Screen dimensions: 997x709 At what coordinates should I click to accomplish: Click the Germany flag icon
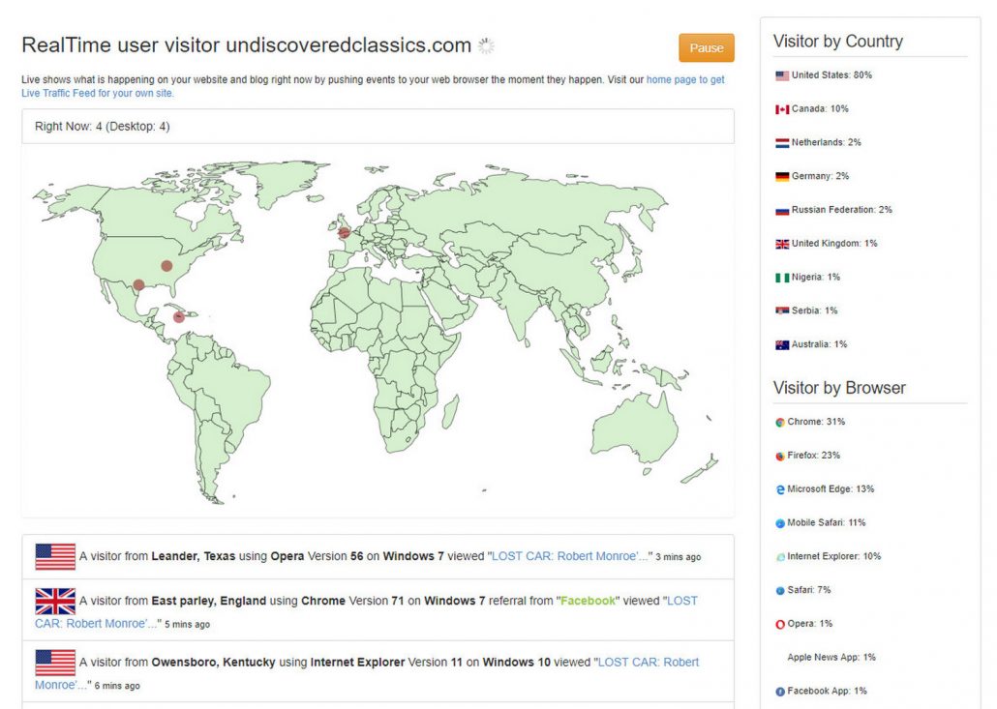coord(782,177)
